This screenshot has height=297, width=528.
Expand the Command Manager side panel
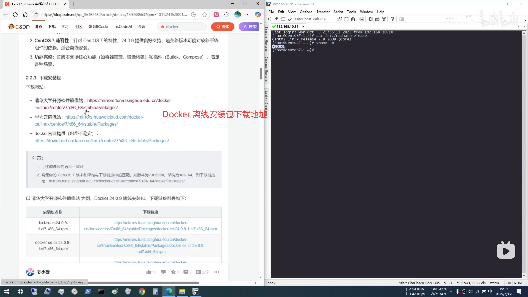point(266,69)
